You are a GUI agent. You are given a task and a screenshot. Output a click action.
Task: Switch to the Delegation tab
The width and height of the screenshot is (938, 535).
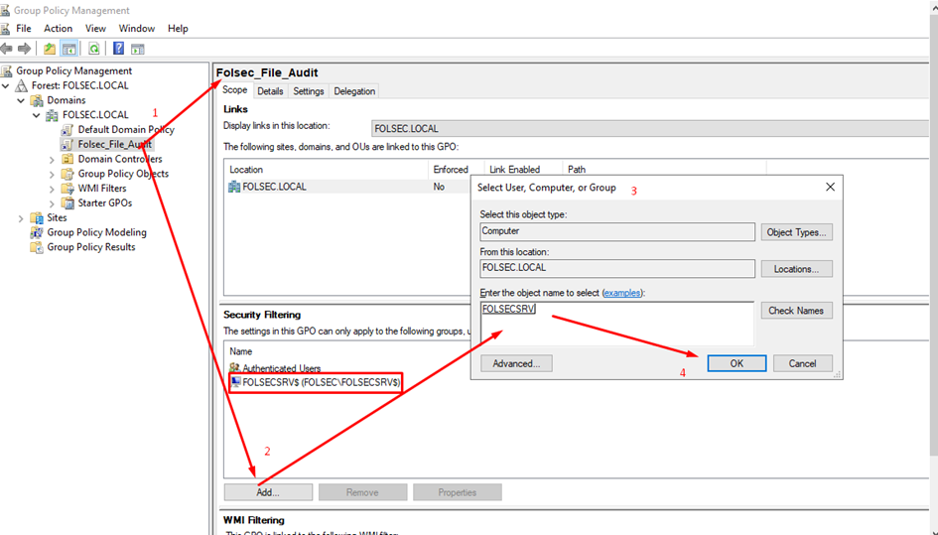click(354, 91)
